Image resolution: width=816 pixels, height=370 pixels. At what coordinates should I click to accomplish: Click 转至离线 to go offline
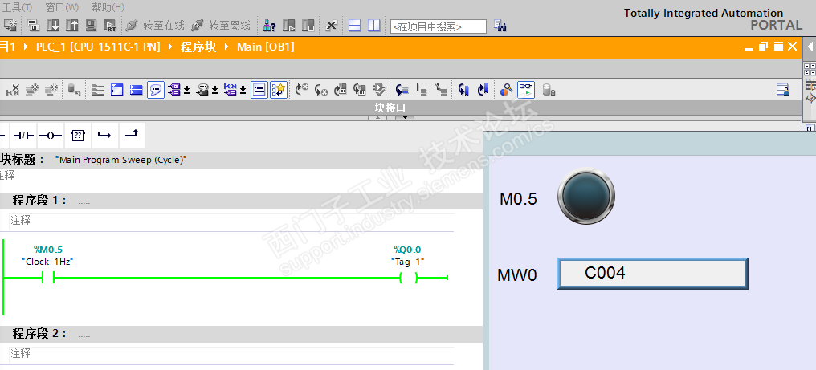221,25
